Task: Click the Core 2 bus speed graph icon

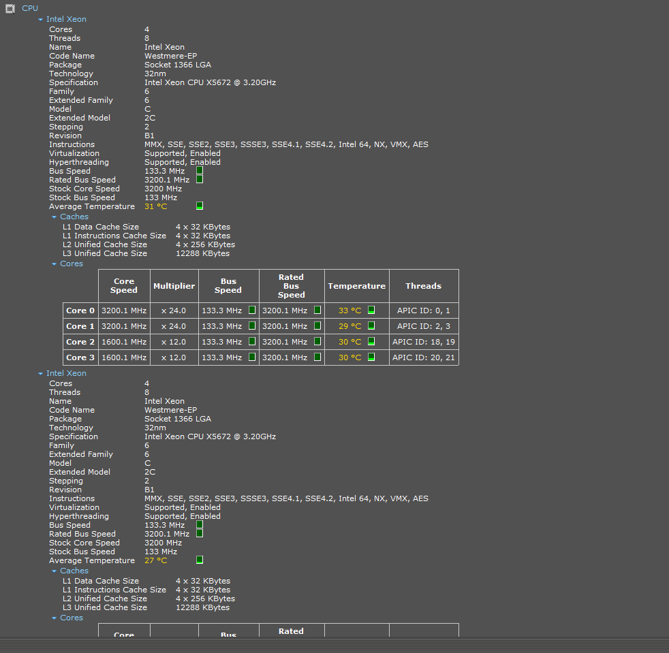Action: pos(252,341)
